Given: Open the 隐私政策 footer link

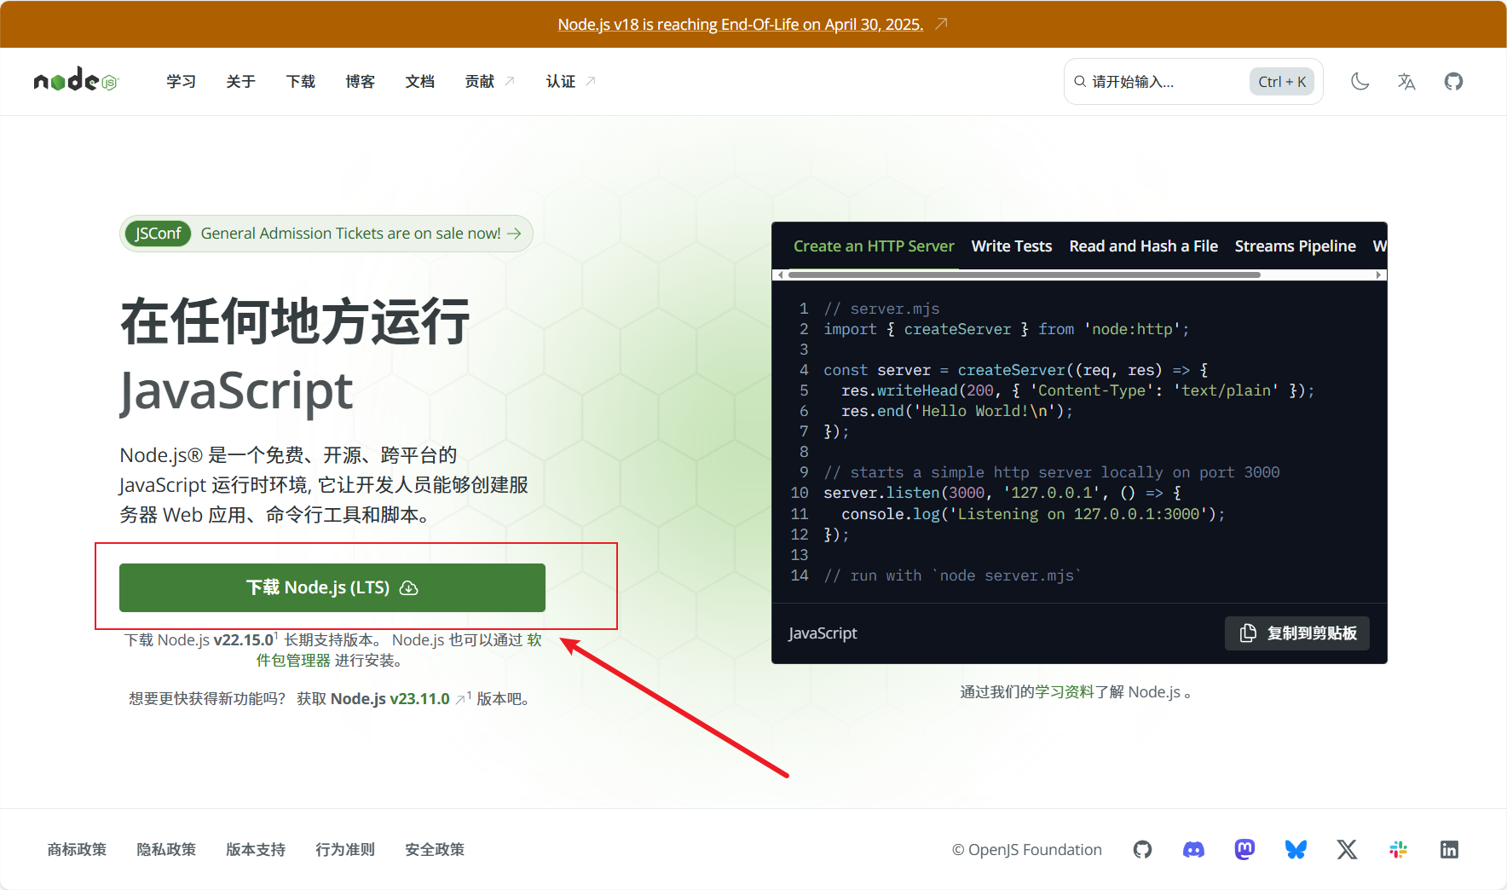Looking at the screenshot, I should [x=166, y=849].
